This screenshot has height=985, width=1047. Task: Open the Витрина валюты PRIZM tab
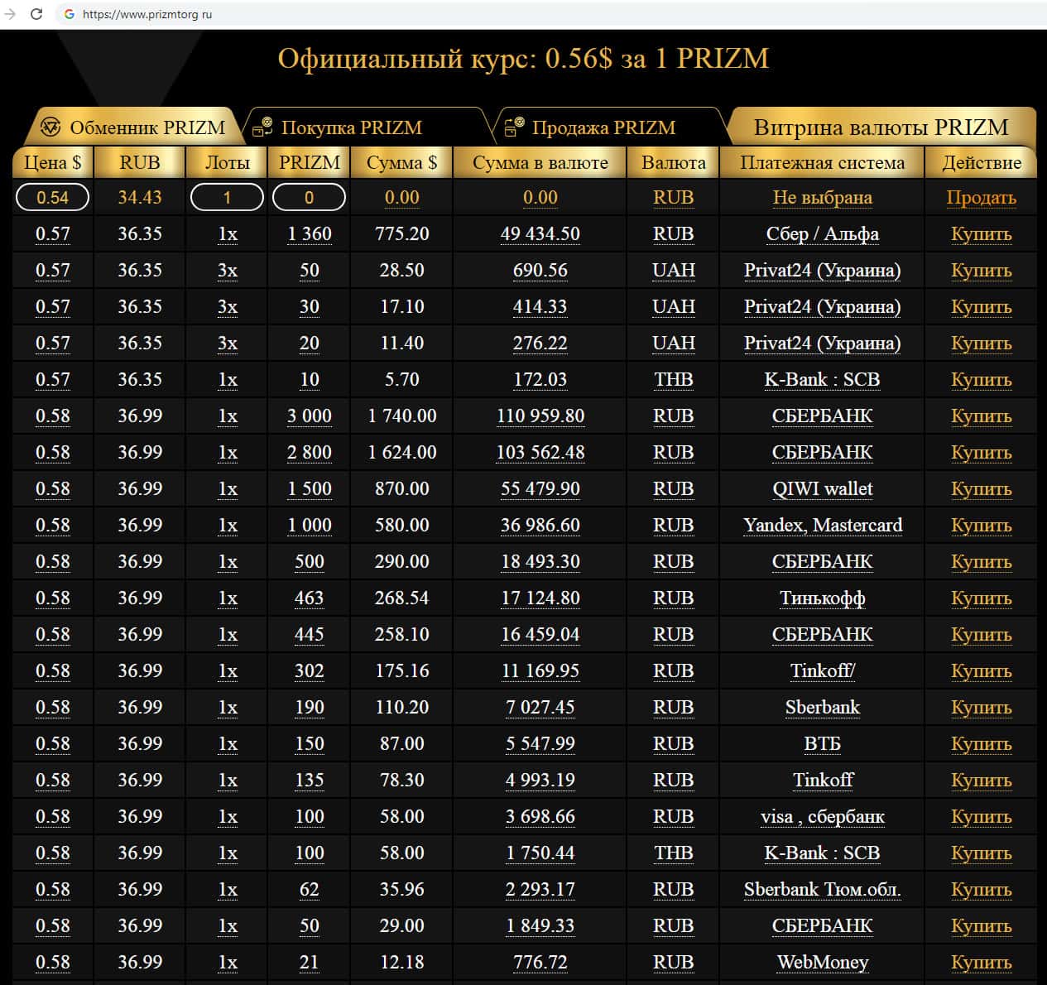(881, 127)
